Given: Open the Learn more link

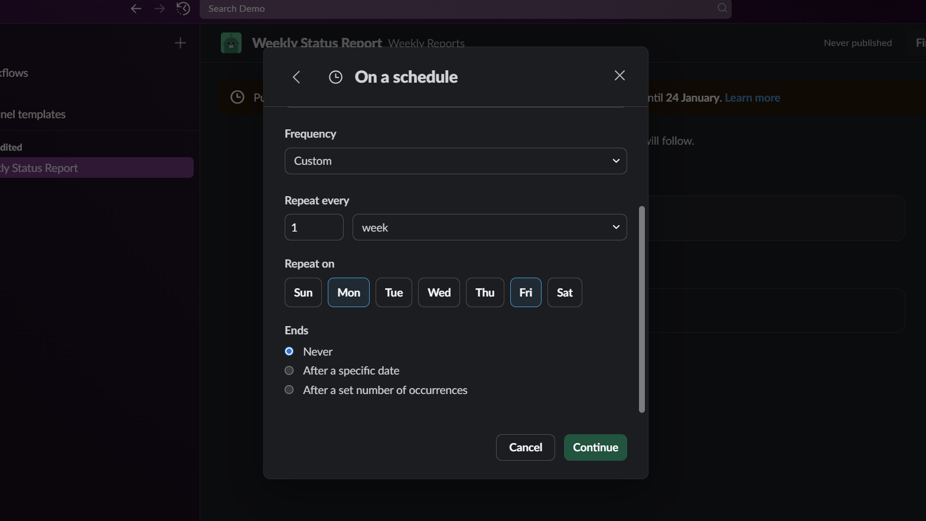Looking at the screenshot, I should 752,97.
